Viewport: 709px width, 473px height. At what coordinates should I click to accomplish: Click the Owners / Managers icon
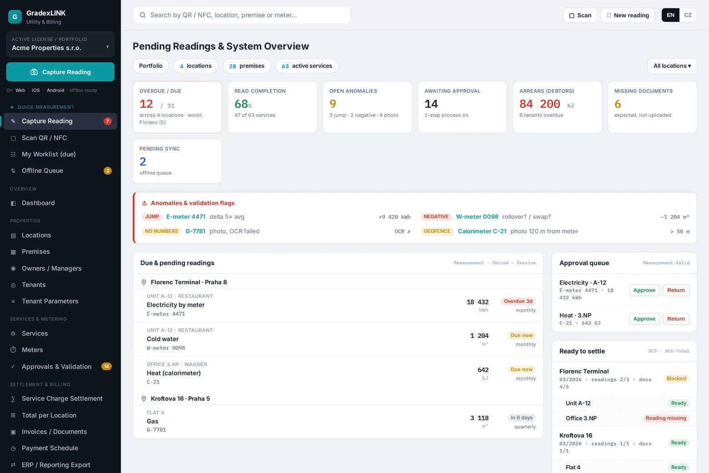click(13, 268)
